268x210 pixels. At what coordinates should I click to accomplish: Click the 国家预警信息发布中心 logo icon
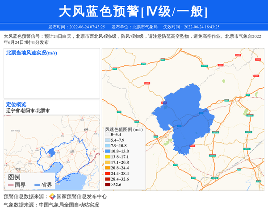click(52, 197)
